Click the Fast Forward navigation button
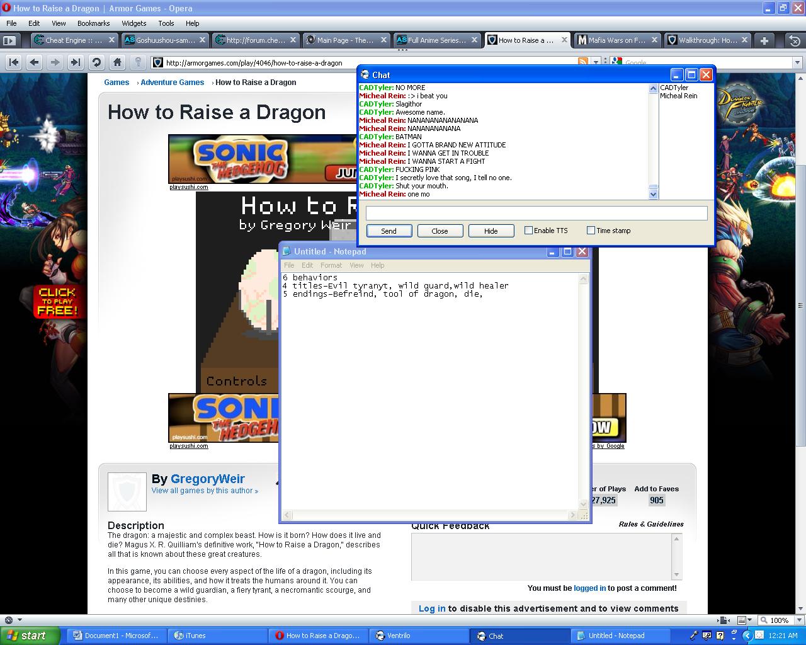 75,62
